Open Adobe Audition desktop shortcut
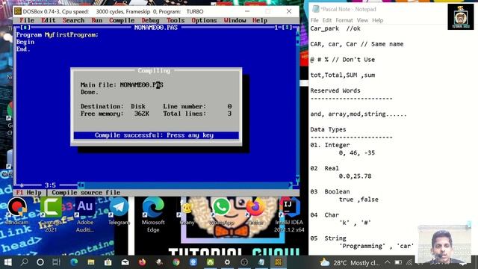This screenshot has width=478, height=269. coord(85,214)
